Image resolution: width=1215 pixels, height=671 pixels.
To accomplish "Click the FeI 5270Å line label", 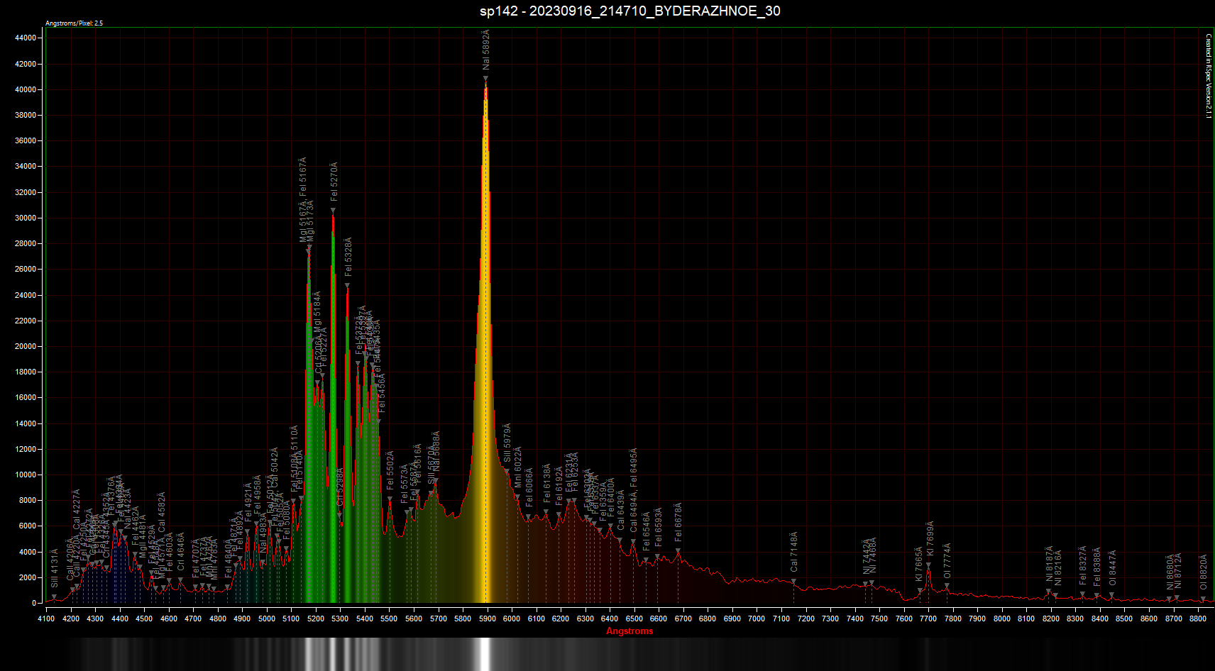I will tap(334, 182).
